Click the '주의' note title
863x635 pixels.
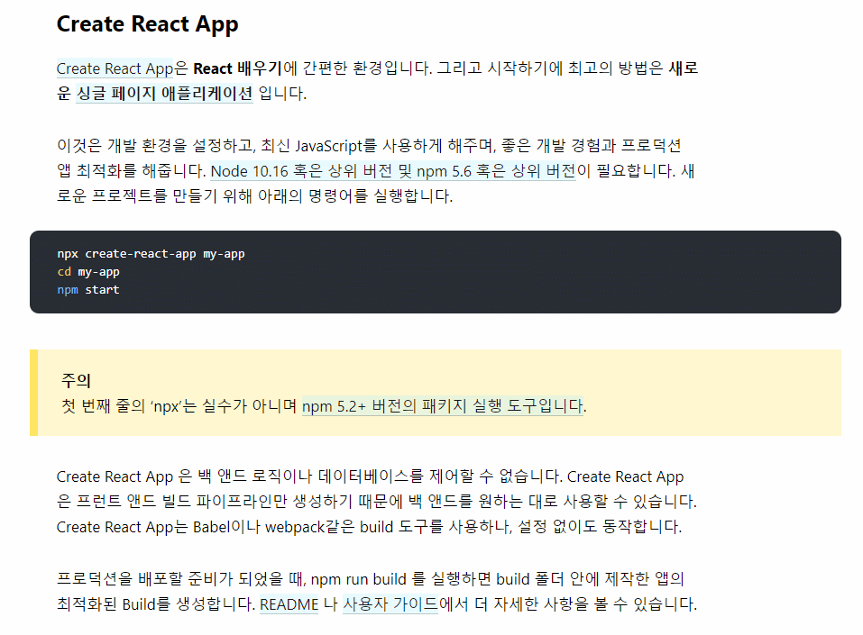[76, 380]
